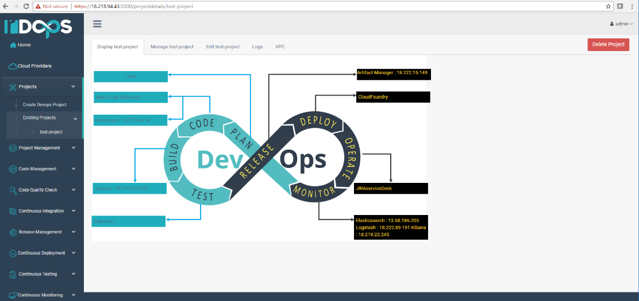Bookmark this page with star icon
This screenshot has width=639, height=301.
608,6
